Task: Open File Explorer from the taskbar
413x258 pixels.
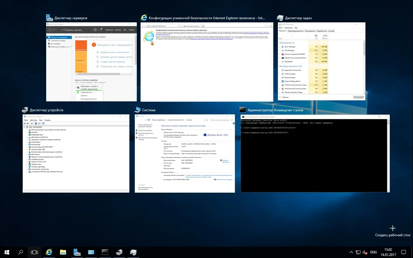Action: tap(63, 252)
